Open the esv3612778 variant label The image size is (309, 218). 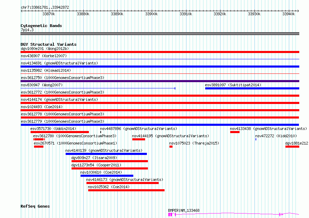62,114
